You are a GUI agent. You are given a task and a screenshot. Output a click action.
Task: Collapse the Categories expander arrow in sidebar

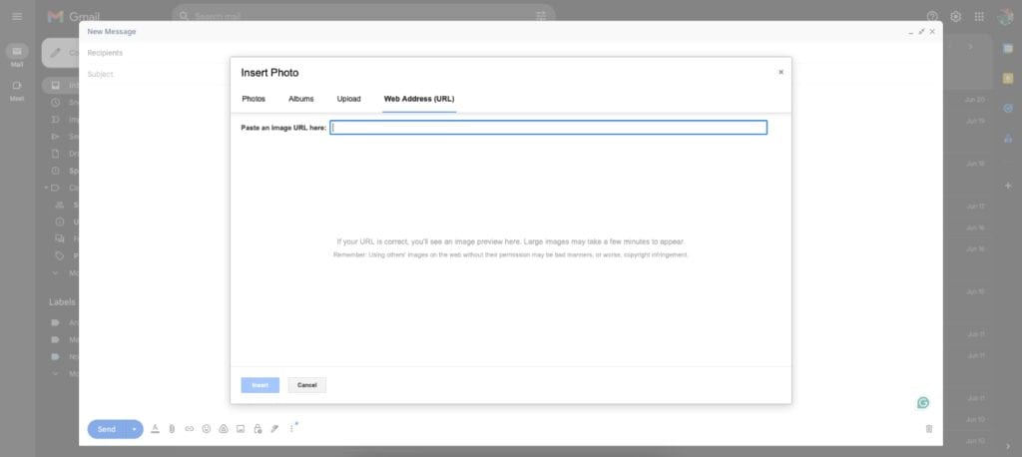tap(46, 188)
